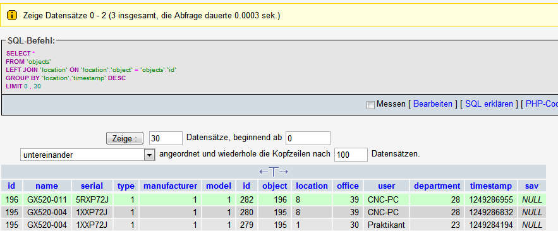This screenshot has width=558, height=231.
Task: Click the id cell 282
Action: 246,199
